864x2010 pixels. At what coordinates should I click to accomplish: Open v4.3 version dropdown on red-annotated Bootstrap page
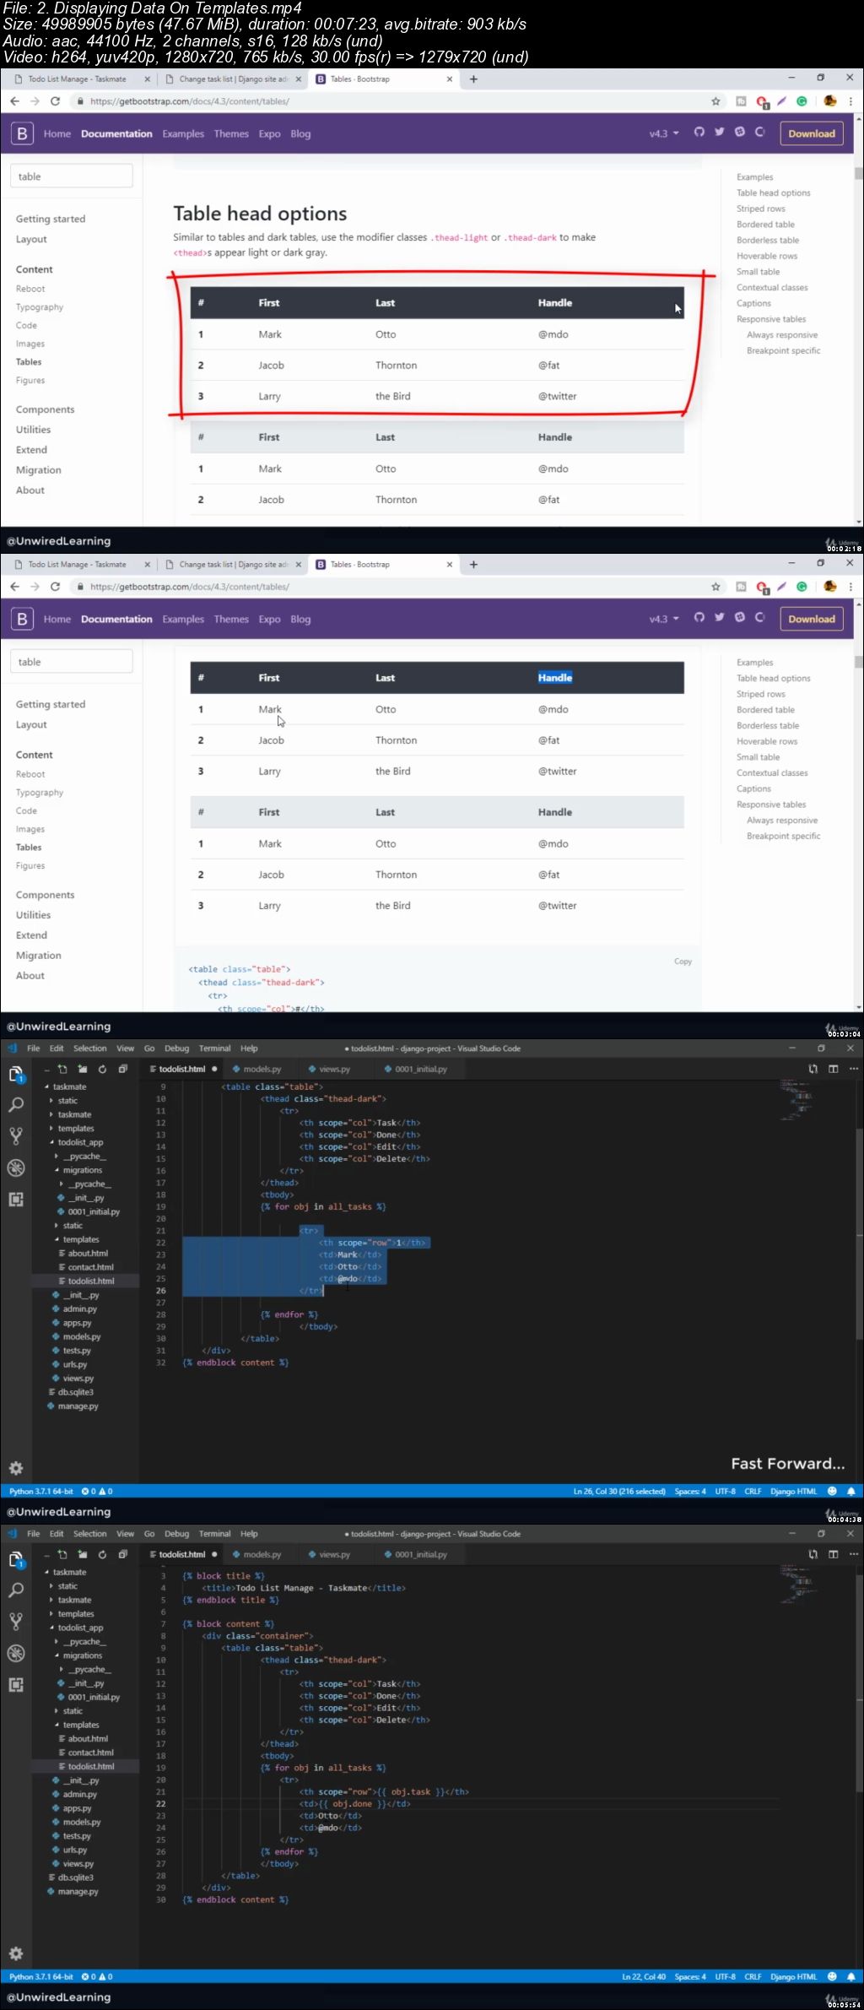[x=663, y=133]
